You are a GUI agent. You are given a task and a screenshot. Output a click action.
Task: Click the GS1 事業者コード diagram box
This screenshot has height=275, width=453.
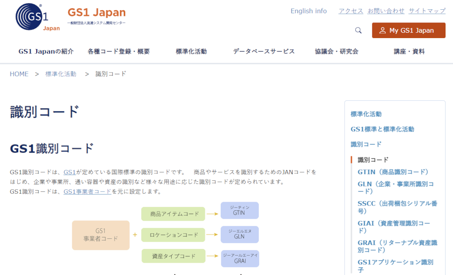[101, 235]
